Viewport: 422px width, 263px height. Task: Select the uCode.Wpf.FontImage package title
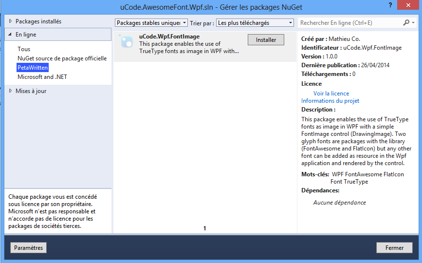(x=169, y=37)
